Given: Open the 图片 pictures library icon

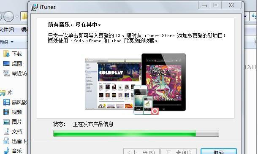Looking at the screenshot, I should coord(6,122).
